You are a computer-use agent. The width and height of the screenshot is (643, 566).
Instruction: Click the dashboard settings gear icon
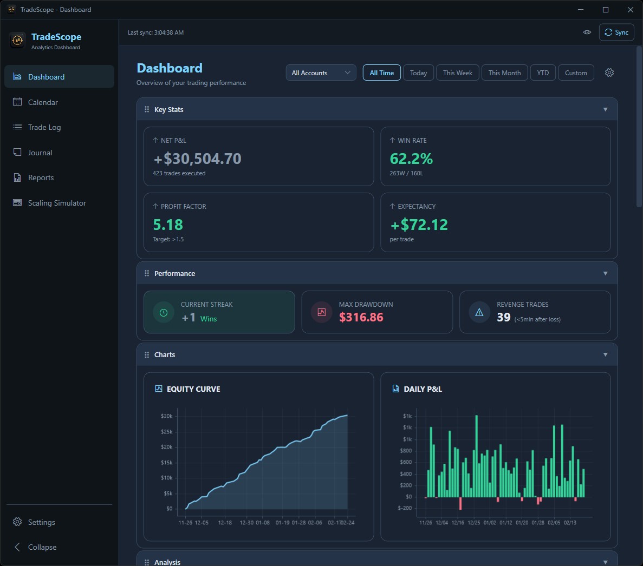(609, 73)
